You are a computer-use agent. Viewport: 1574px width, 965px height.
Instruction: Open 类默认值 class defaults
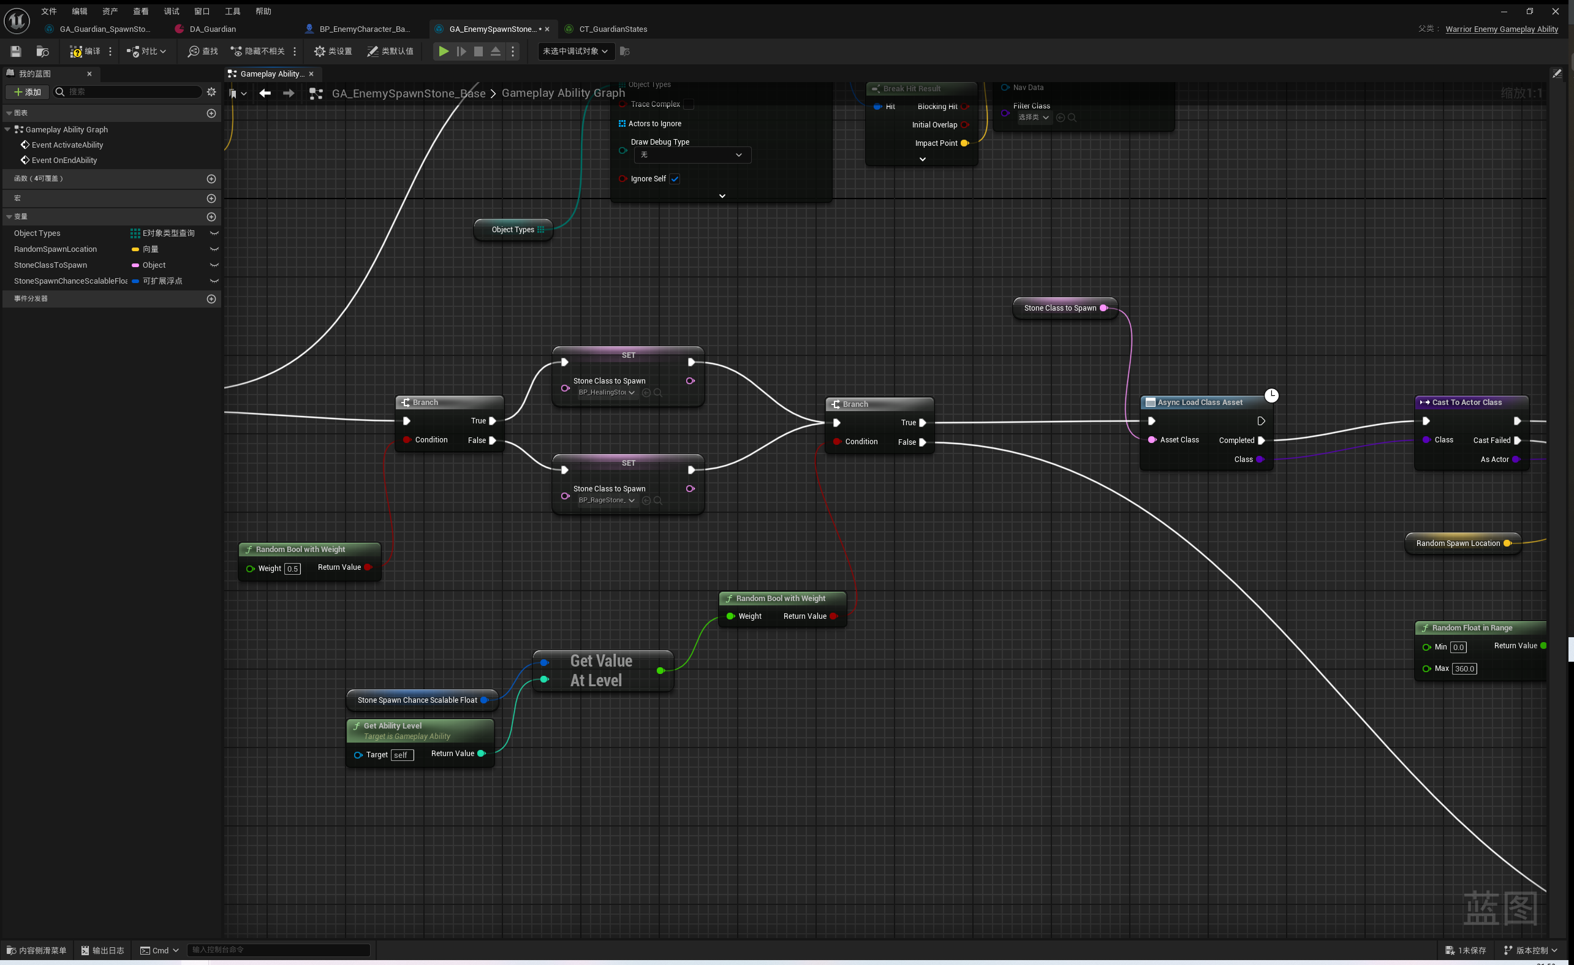pyautogui.click(x=390, y=51)
